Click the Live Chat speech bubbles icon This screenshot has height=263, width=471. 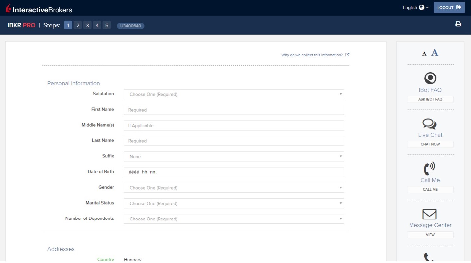click(429, 124)
